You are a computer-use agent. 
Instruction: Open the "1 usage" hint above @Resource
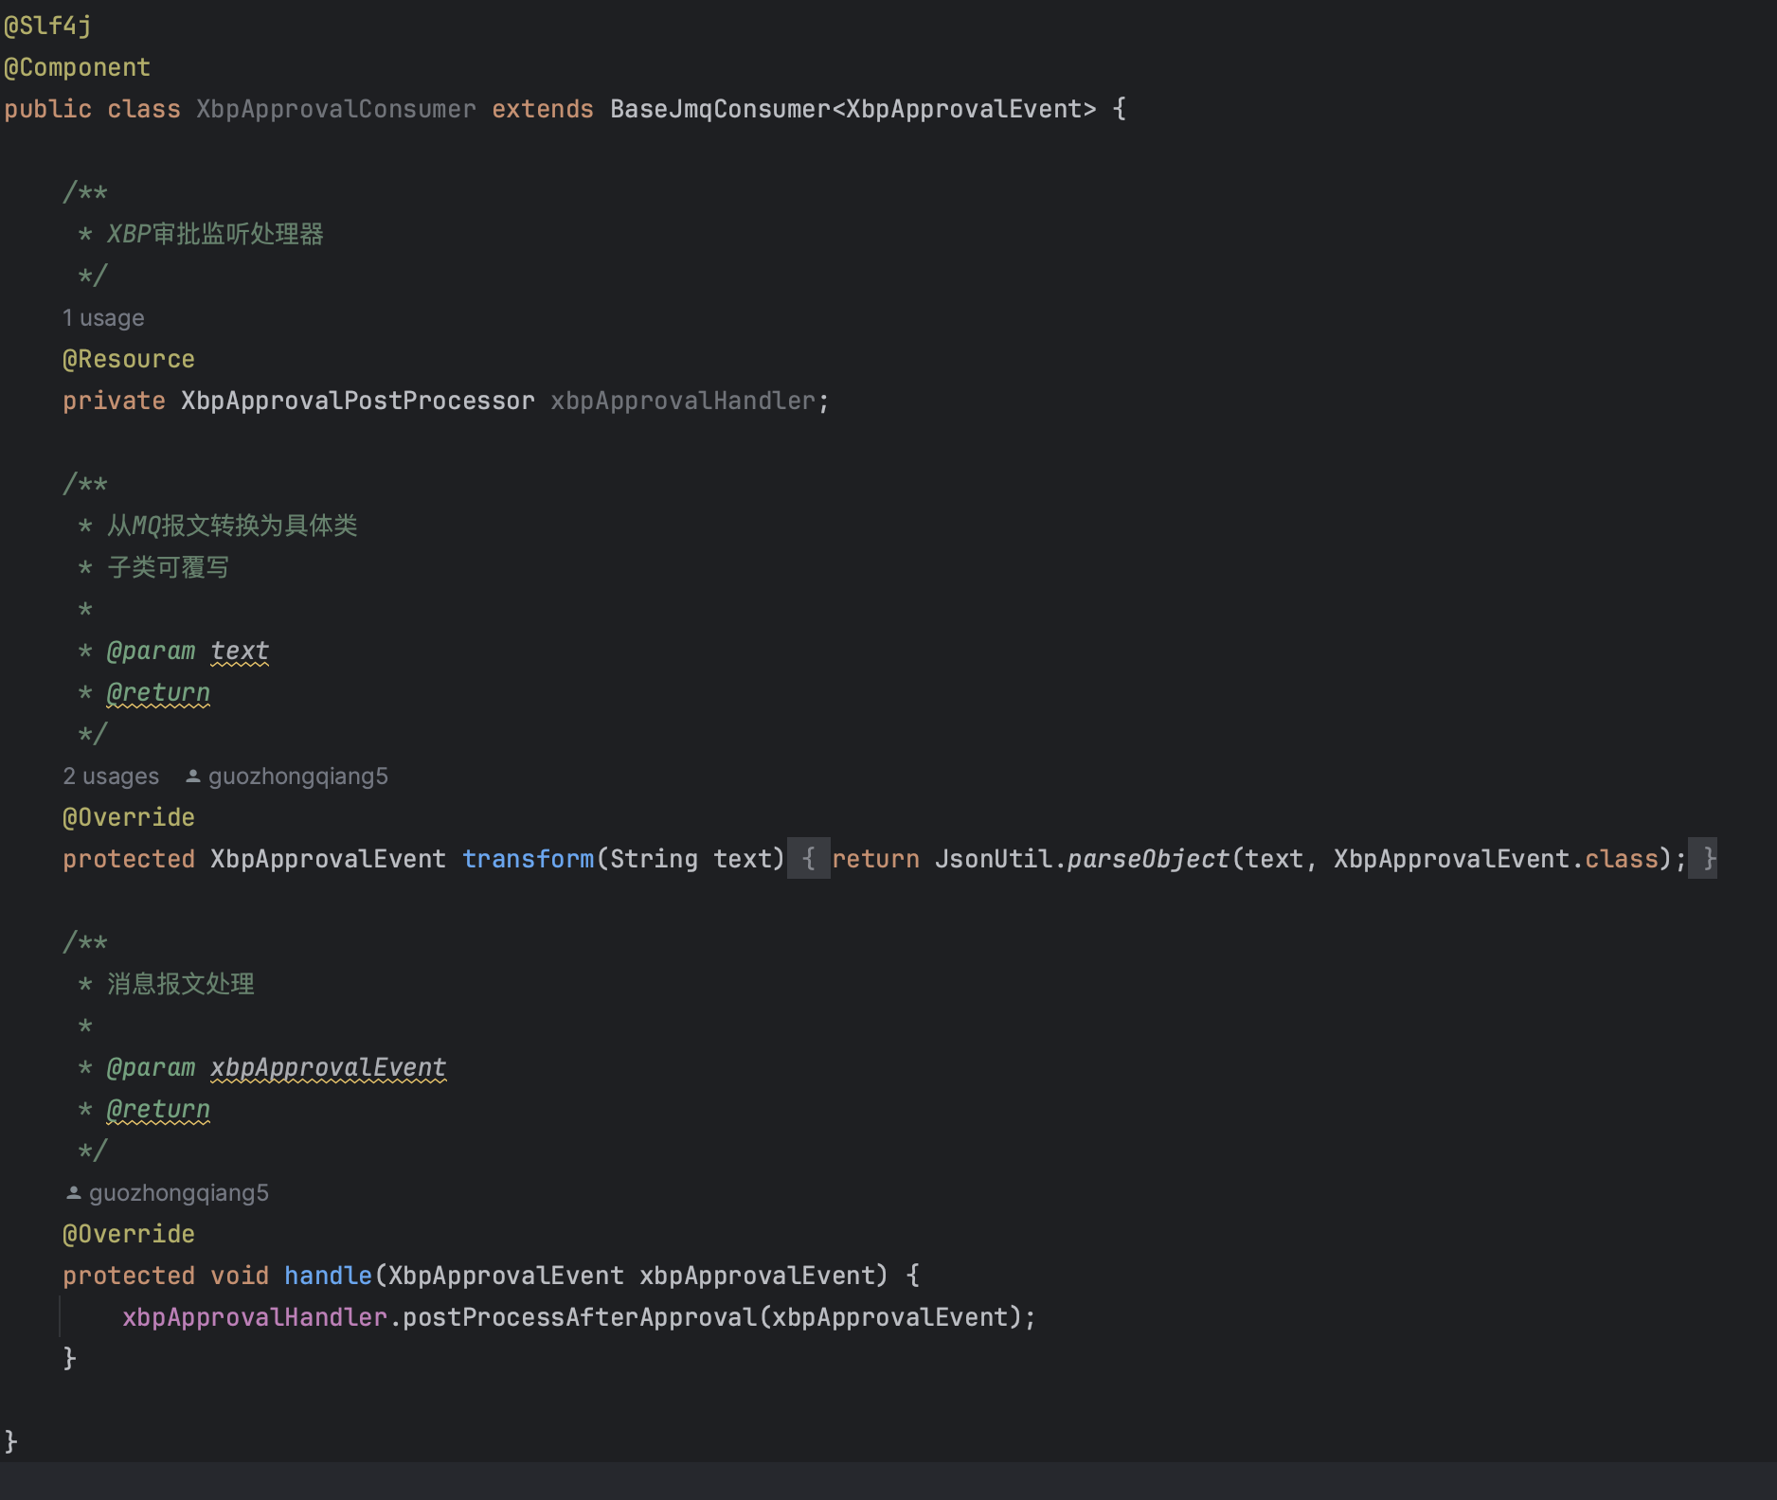[x=103, y=318]
